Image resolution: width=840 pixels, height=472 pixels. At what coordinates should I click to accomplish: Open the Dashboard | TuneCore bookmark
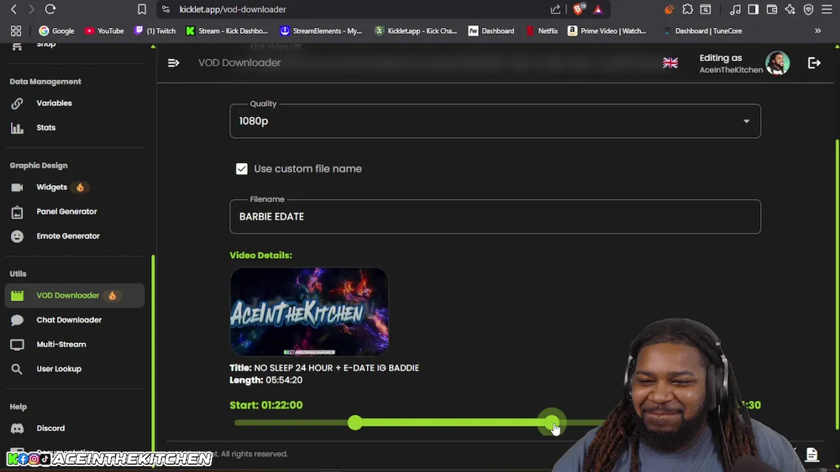click(703, 31)
